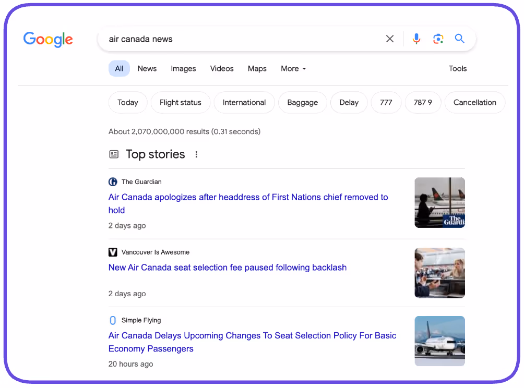Screen dimensions: 524x388
Task: Click the blue magnifier search icon
Action: click(460, 39)
